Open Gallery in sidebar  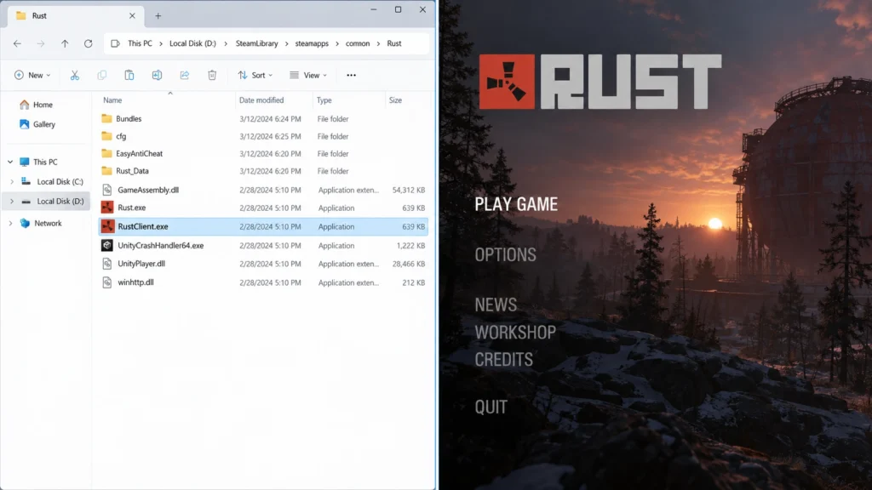[43, 124]
